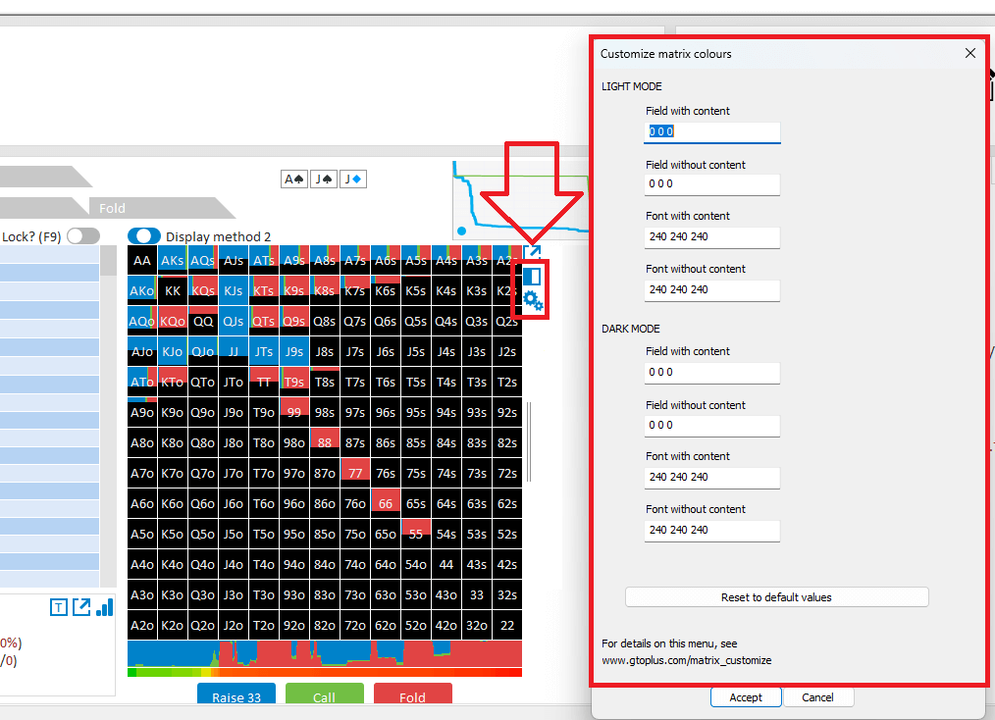Select the 55 hand cell
This screenshot has width=995, height=720.
click(x=416, y=535)
